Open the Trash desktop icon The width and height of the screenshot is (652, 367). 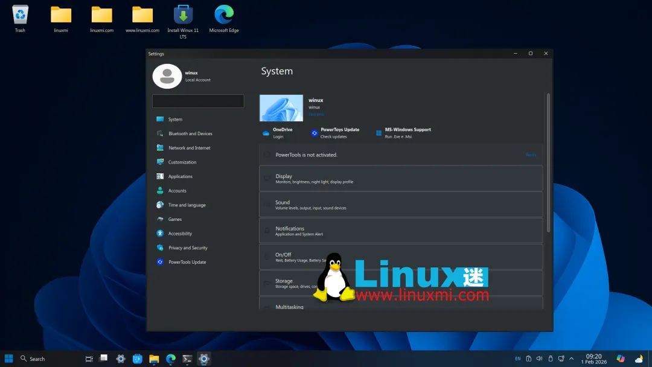[20, 18]
